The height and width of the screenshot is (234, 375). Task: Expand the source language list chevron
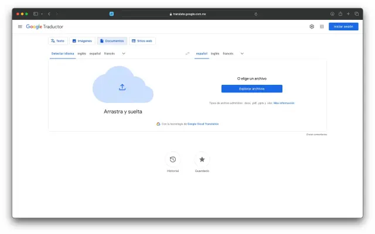[124, 53]
